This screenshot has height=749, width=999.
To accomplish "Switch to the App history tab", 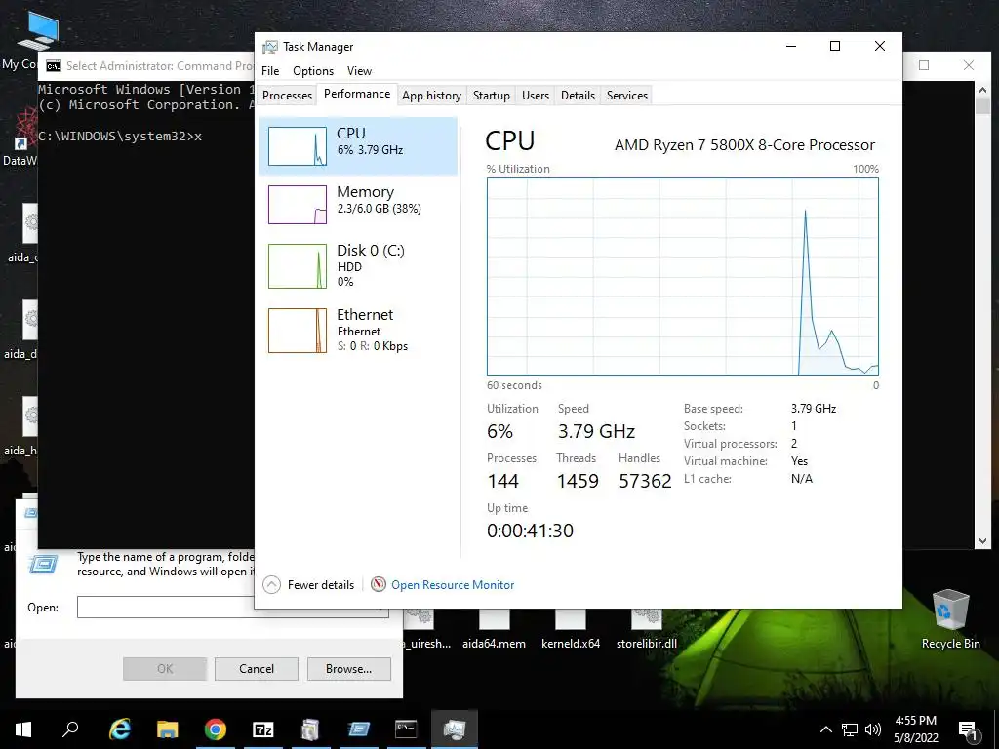I will (x=431, y=96).
